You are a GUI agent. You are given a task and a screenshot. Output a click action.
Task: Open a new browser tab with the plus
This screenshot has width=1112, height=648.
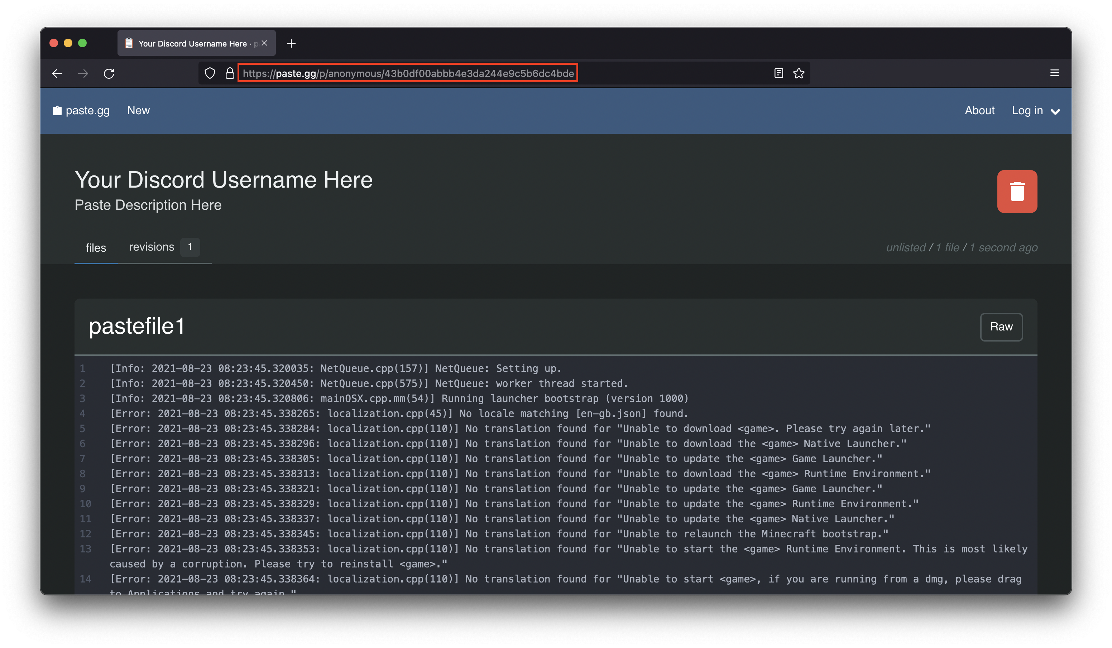coord(291,43)
